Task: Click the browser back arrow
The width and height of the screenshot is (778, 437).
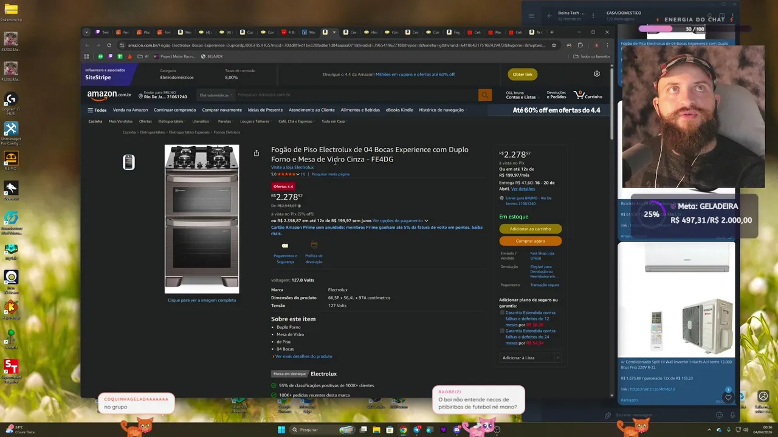Action: pos(87,45)
